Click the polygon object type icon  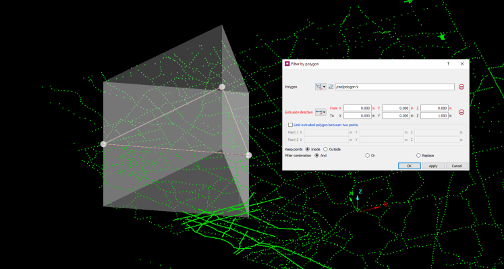pyautogui.click(x=331, y=87)
